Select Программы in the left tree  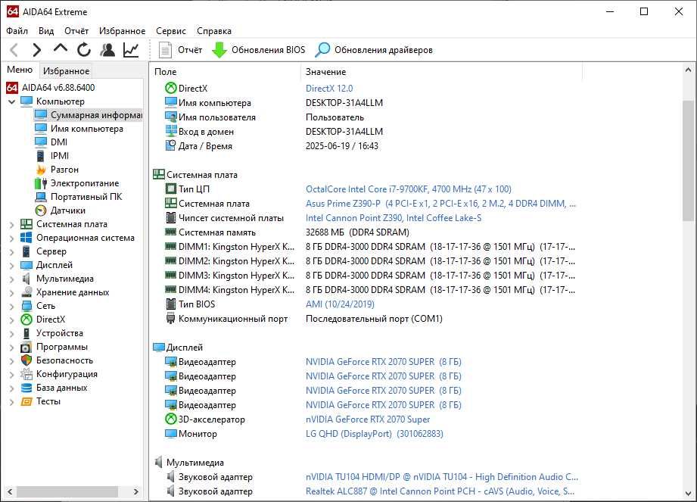tap(62, 347)
